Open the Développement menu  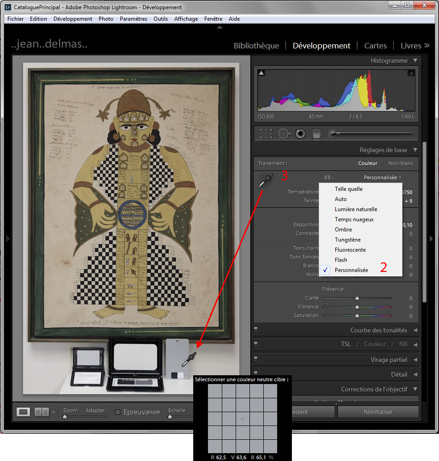[x=72, y=19]
